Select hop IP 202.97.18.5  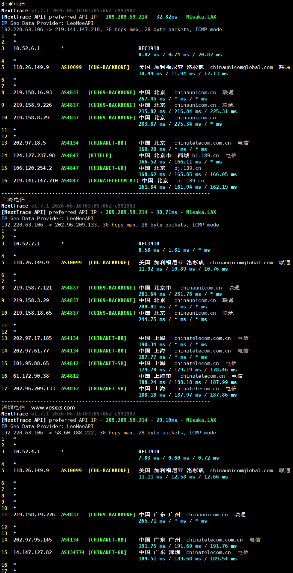point(29,143)
